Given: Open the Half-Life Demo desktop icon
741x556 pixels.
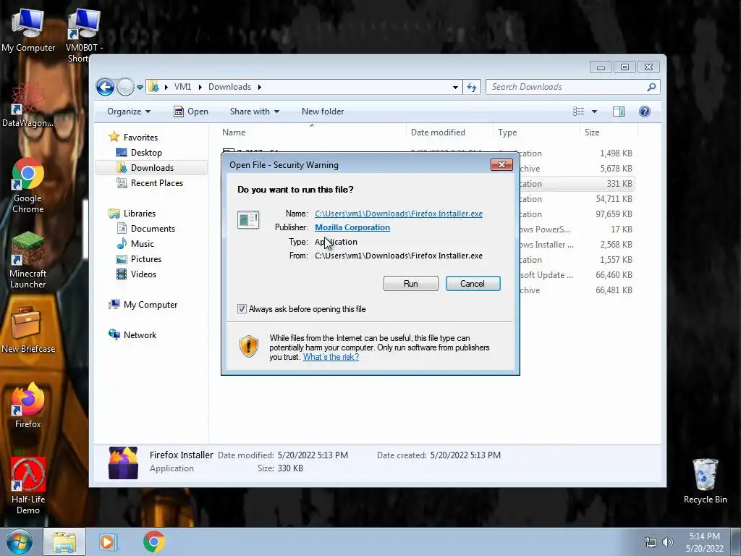Looking at the screenshot, I should coord(28,486).
